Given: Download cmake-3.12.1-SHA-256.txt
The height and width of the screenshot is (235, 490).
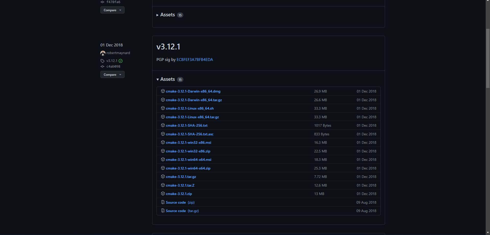Looking at the screenshot, I should coord(187,125).
